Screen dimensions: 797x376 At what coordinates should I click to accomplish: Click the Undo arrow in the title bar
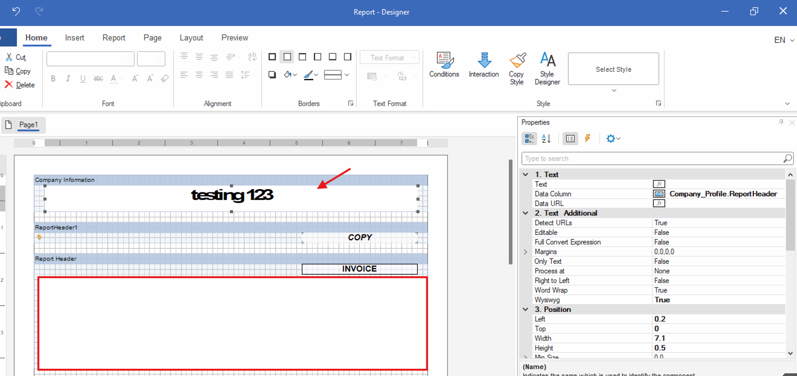[x=16, y=12]
